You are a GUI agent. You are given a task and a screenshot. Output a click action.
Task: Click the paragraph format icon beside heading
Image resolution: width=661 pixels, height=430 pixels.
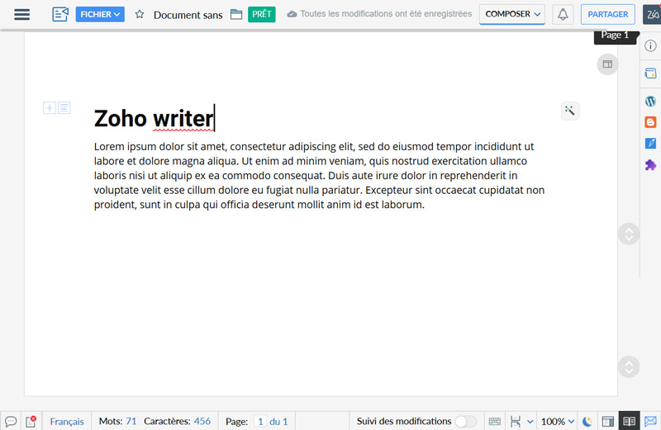(x=64, y=108)
